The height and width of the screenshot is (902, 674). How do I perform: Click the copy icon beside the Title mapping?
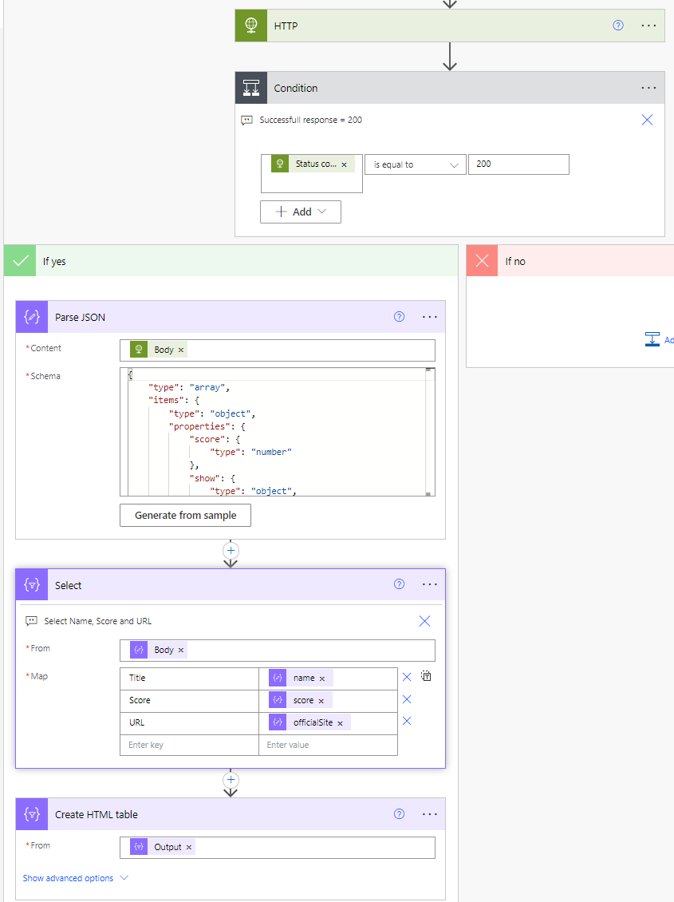click(427, 675)
